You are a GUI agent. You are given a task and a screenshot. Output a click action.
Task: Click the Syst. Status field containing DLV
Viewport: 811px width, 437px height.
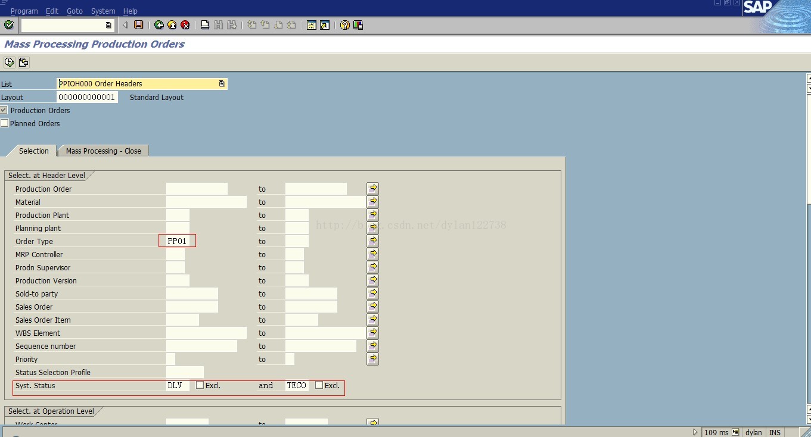[x=178, y=385]
